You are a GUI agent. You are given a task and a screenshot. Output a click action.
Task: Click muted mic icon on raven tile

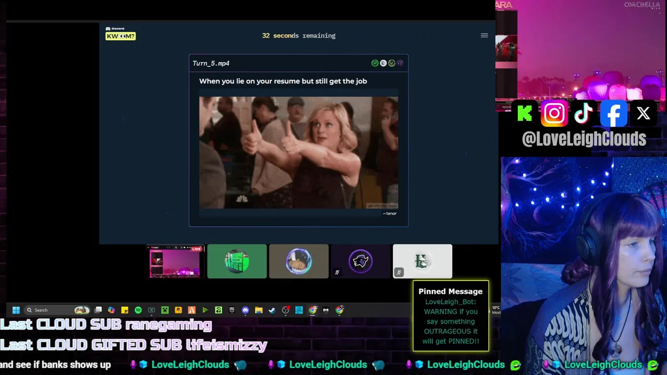[x=337, y=272]
